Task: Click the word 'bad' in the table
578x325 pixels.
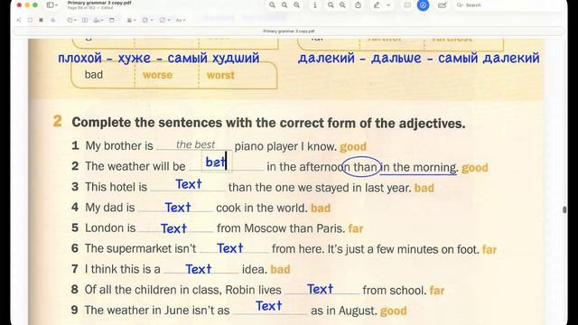Action: coord(94,75)
